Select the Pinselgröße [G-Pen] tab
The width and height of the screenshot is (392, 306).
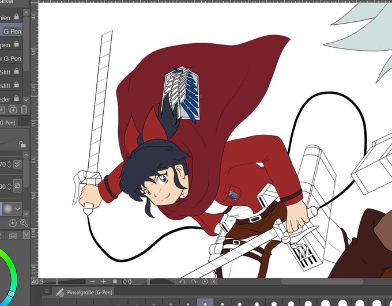tap(84, 292)
